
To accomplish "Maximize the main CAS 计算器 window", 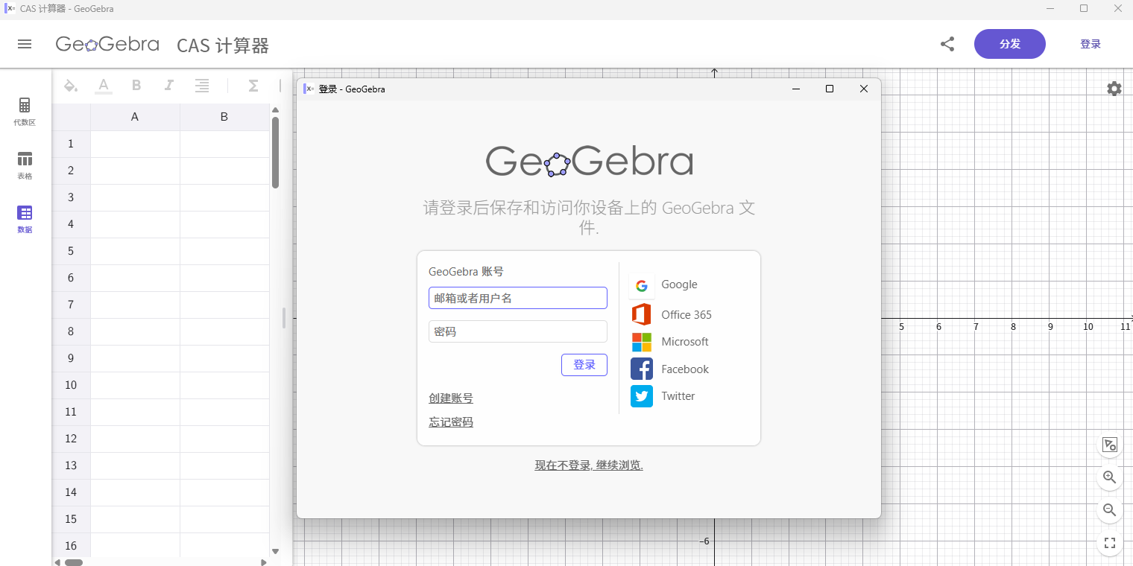I will tap(1084, 9).
